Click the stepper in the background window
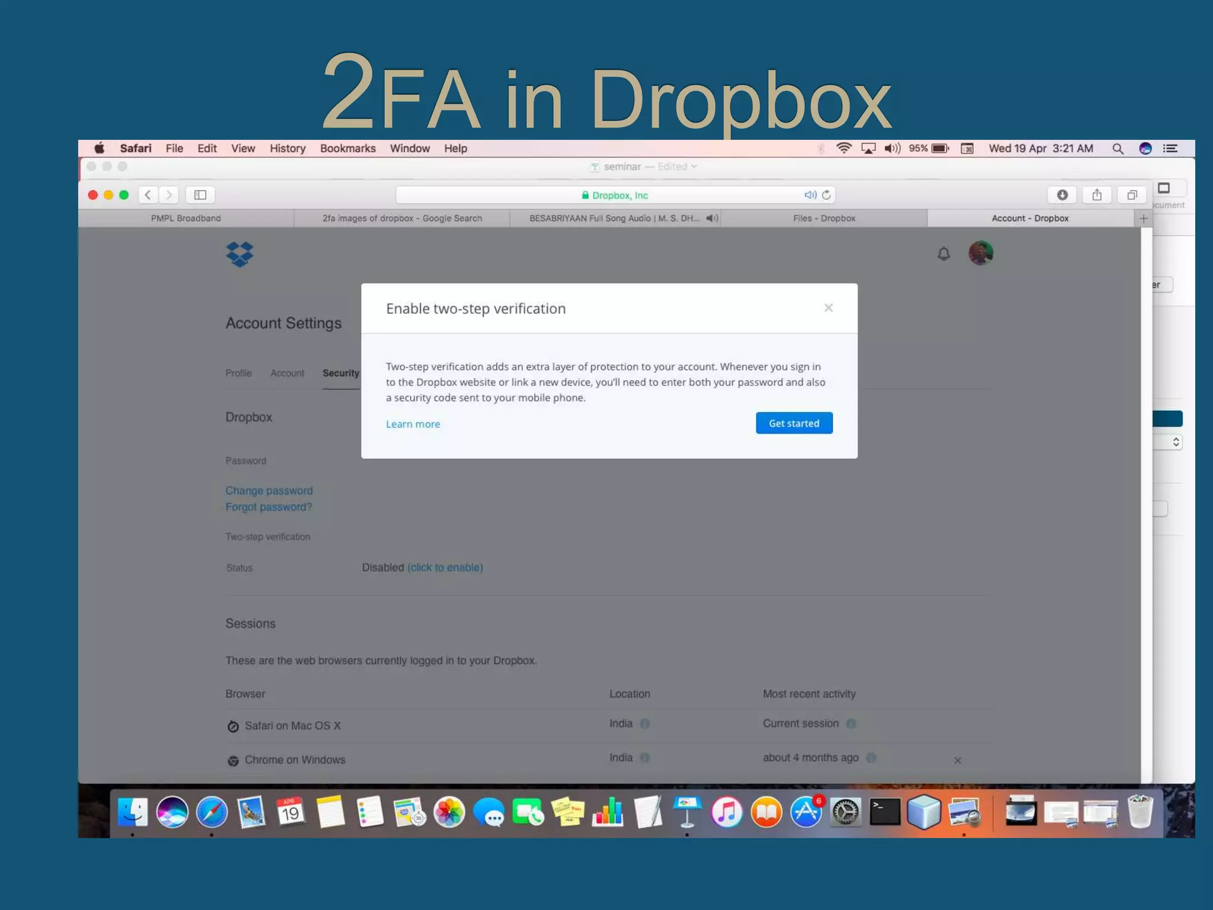The width and height of the screenshot is (1213, 910). (x=1176, y=442)
